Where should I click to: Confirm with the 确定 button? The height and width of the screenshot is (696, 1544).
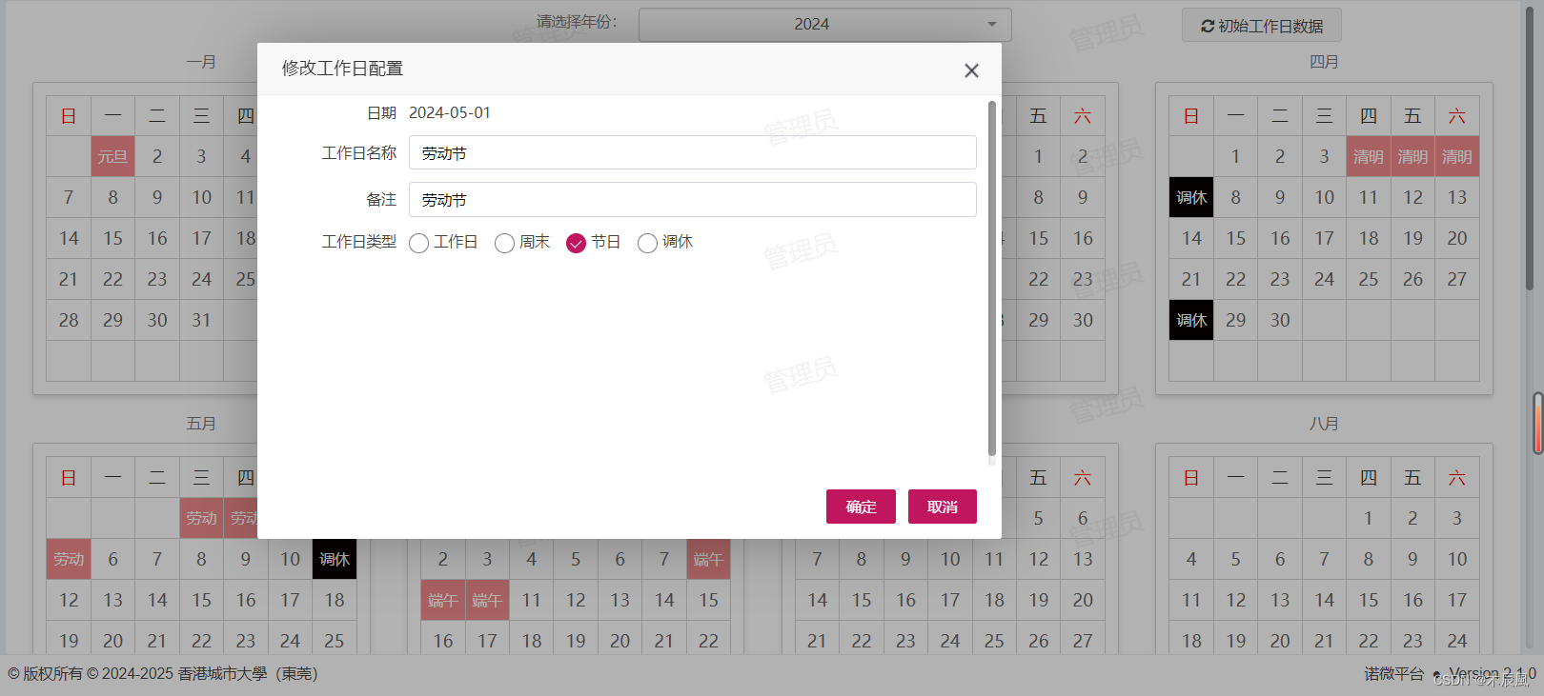[x=861, y=507]
